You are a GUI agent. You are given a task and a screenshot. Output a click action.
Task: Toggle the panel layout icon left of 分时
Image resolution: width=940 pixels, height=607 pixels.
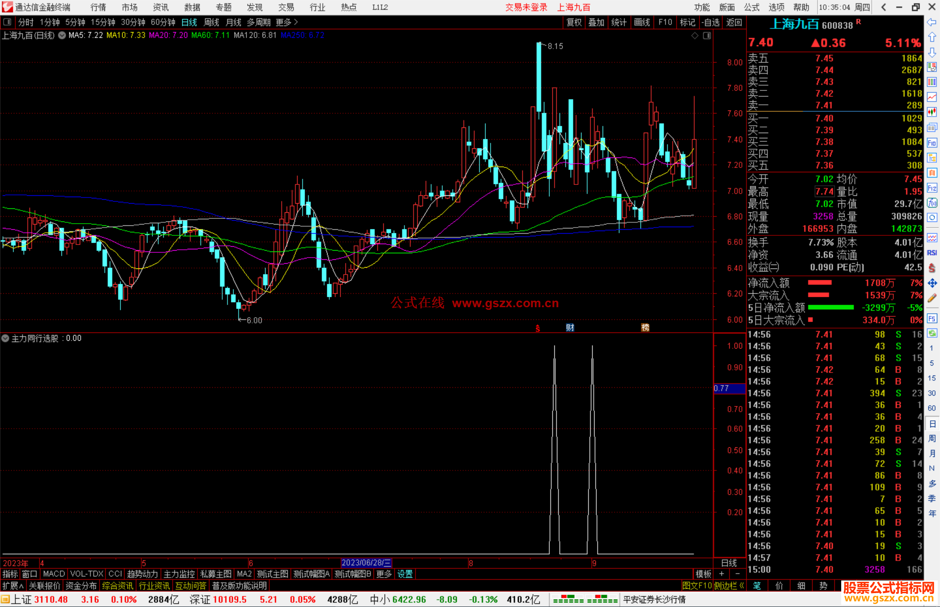pyautogui.click(x=7, y=22)
